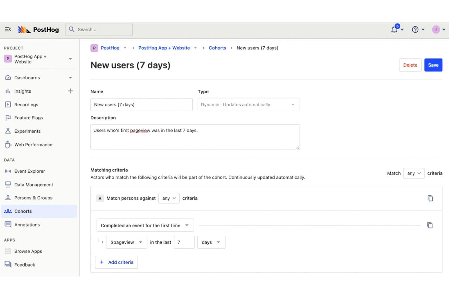Open Cohorts breadcrumb link
449x299 pixels.
coord(218,48)
